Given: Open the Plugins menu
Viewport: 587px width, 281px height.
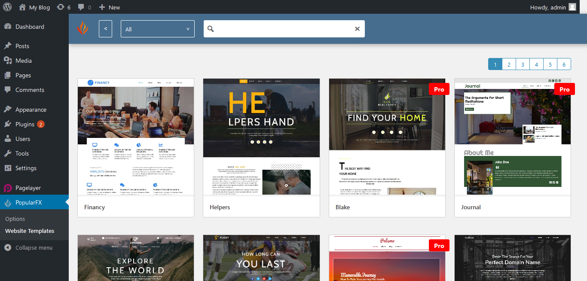Looking at the screenshot, I should pos(34,124).
